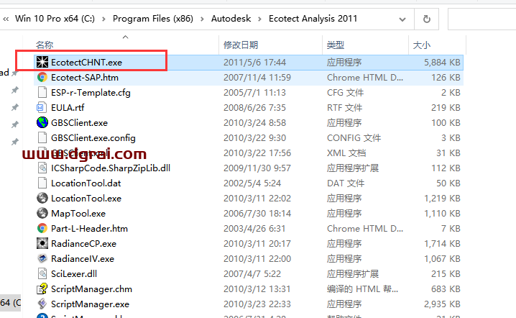
Task: Click the size value 5,884 KB
Action: 442,63
